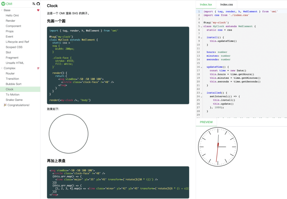This screenshot has width=287, height=199.
Task: Open the Hello Omi page
Action: [x=12, y=16]
